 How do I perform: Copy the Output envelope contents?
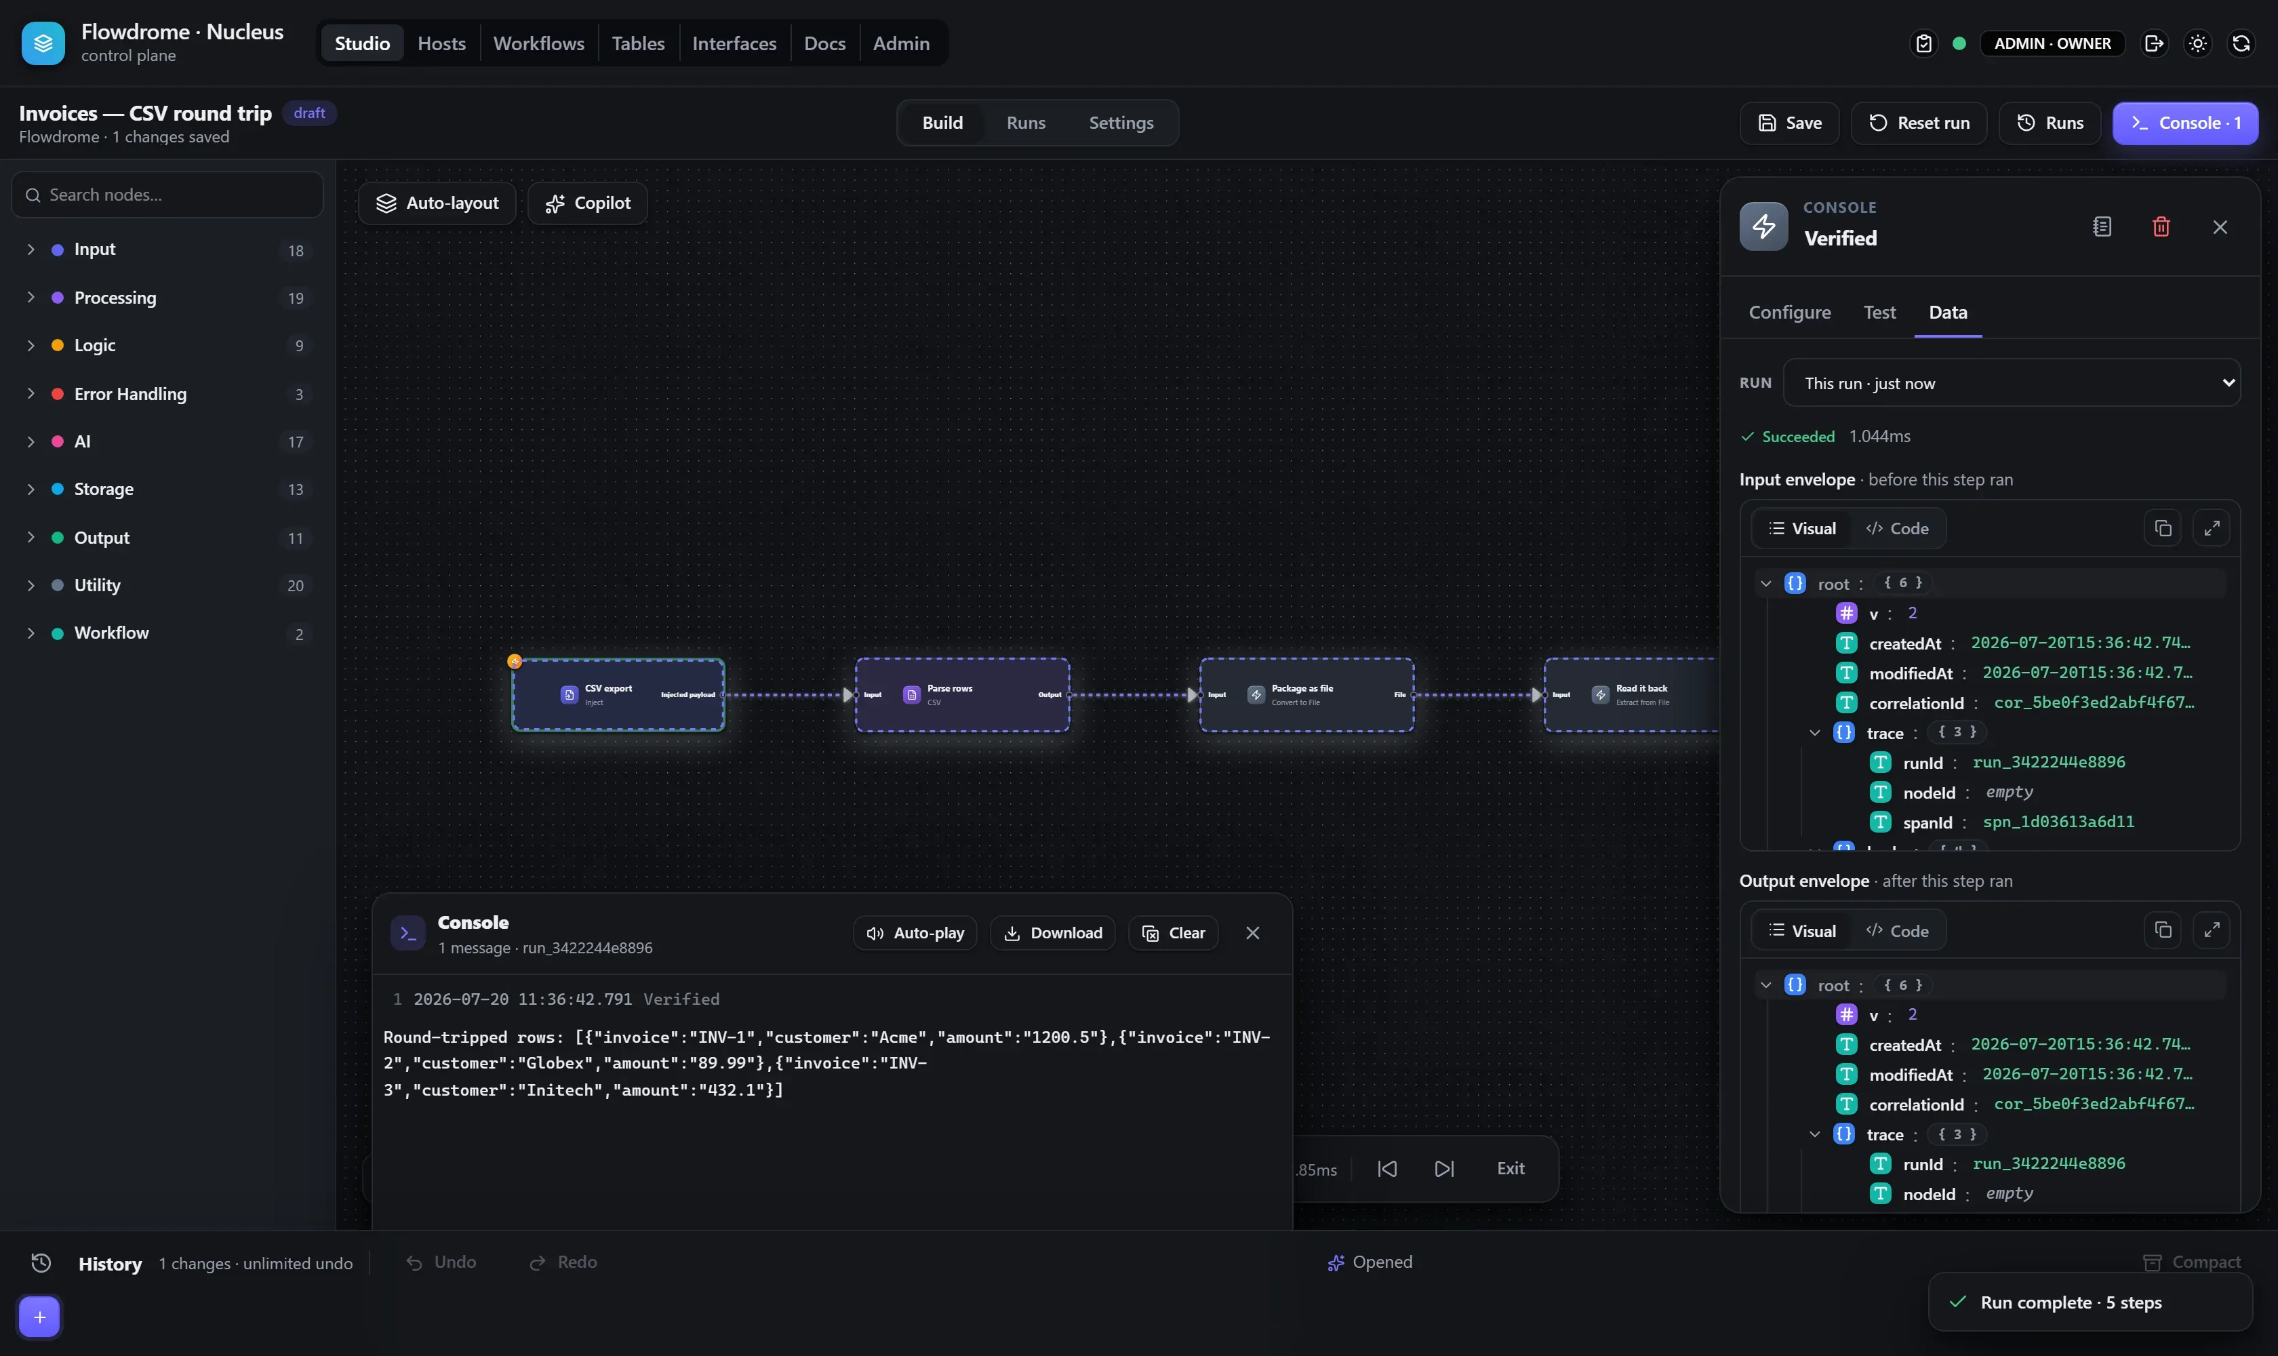pyautogui.click(x=2163, y=930)
